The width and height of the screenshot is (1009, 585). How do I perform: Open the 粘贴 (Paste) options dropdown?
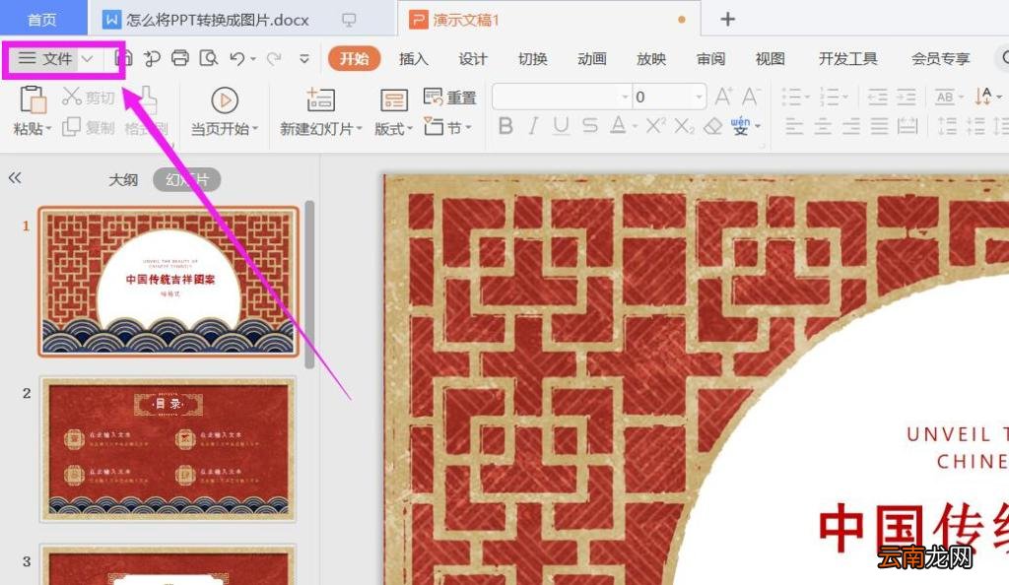[49, 129]
